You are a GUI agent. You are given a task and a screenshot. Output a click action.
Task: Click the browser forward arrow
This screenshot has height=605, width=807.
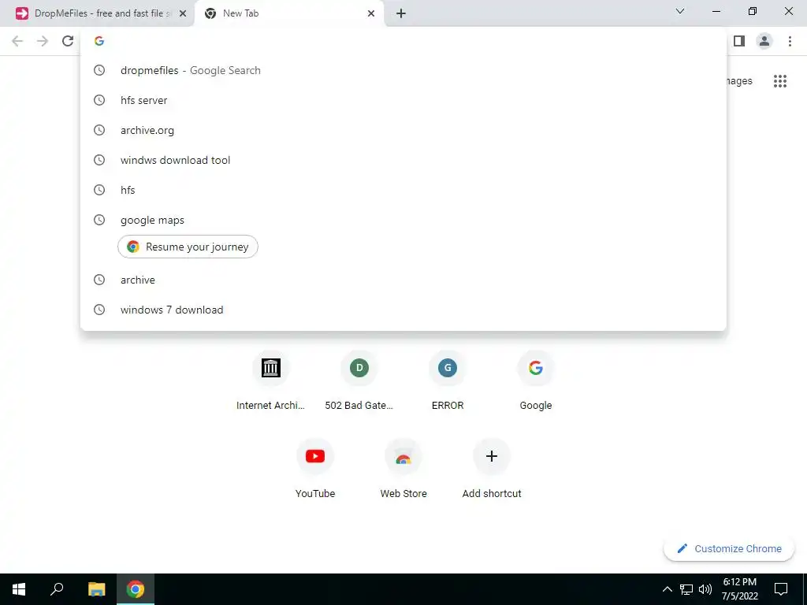click(x=43, y=41)
